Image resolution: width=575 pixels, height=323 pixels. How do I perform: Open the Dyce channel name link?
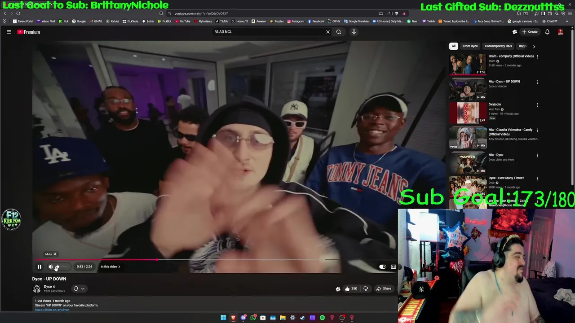pos(48,287)
